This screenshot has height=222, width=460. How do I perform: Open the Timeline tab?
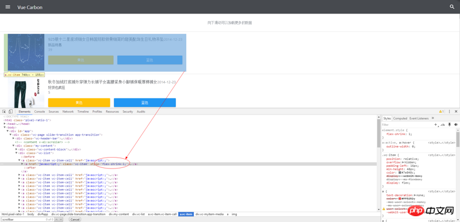click(x=83, y=112)
